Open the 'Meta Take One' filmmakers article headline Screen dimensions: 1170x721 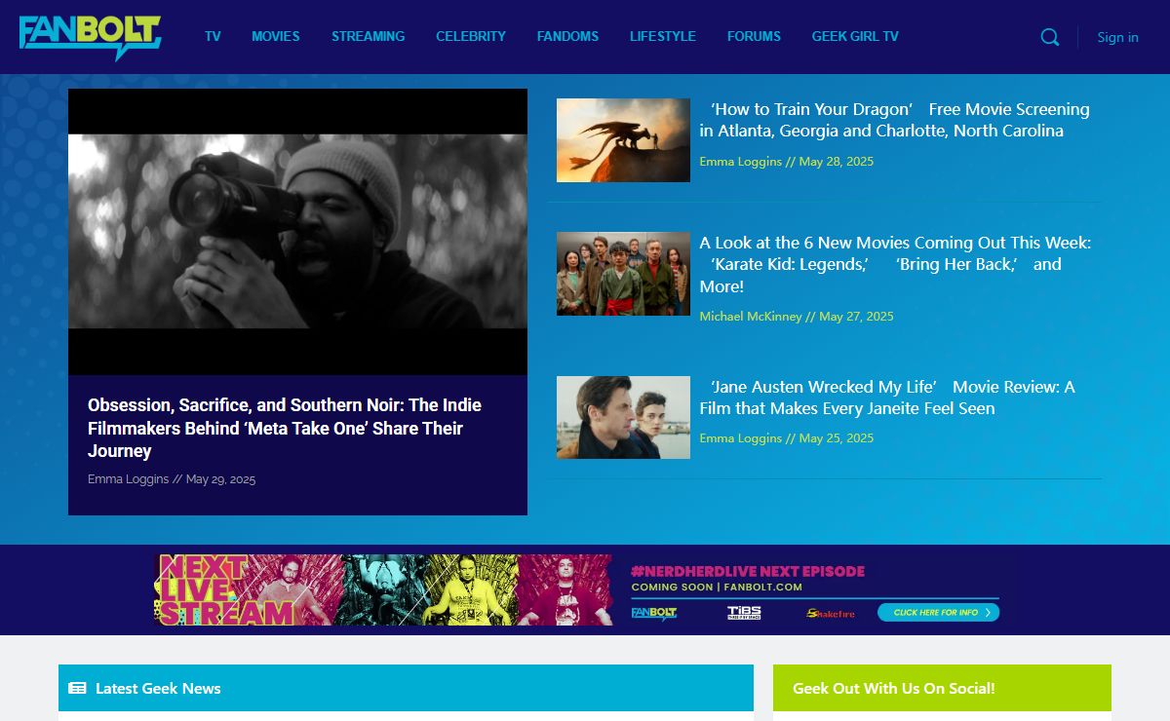coord(285,428)
